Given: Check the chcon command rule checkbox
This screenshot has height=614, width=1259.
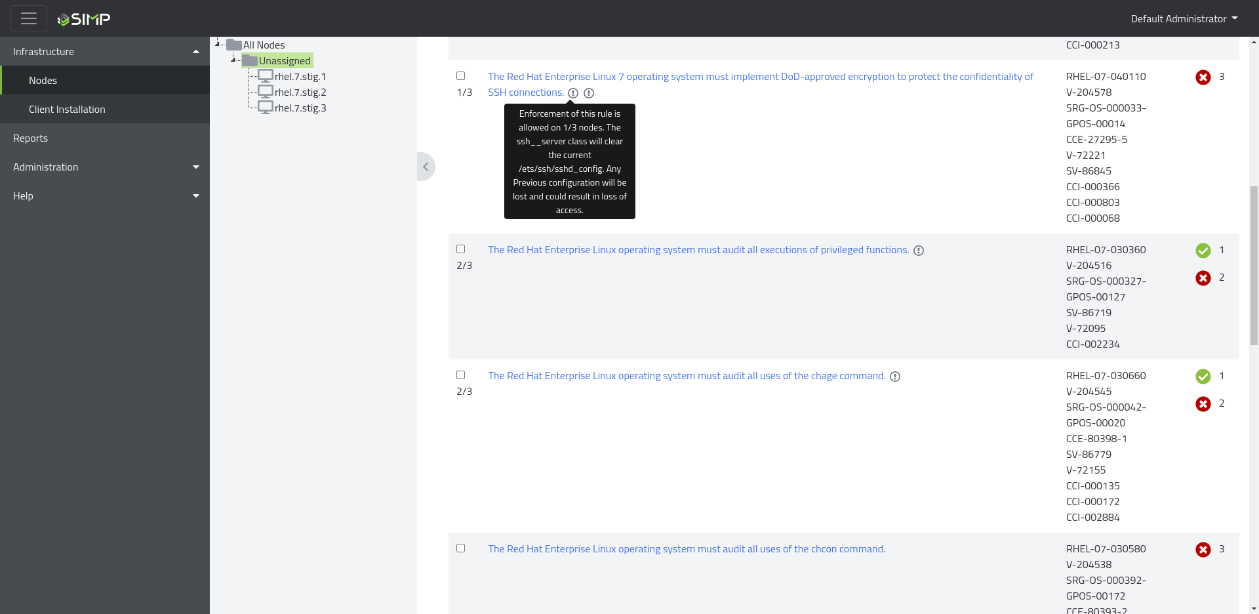Looking at the screenshot, I should 460,548.
